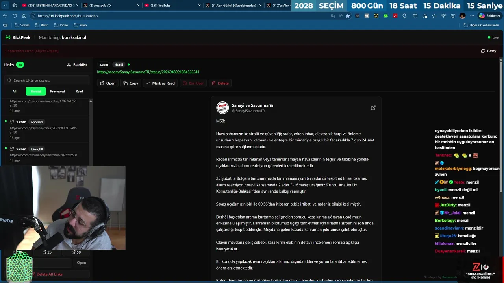Close the Anasayfa / X tab
The image size is (504, 283).
click(138, 6)
